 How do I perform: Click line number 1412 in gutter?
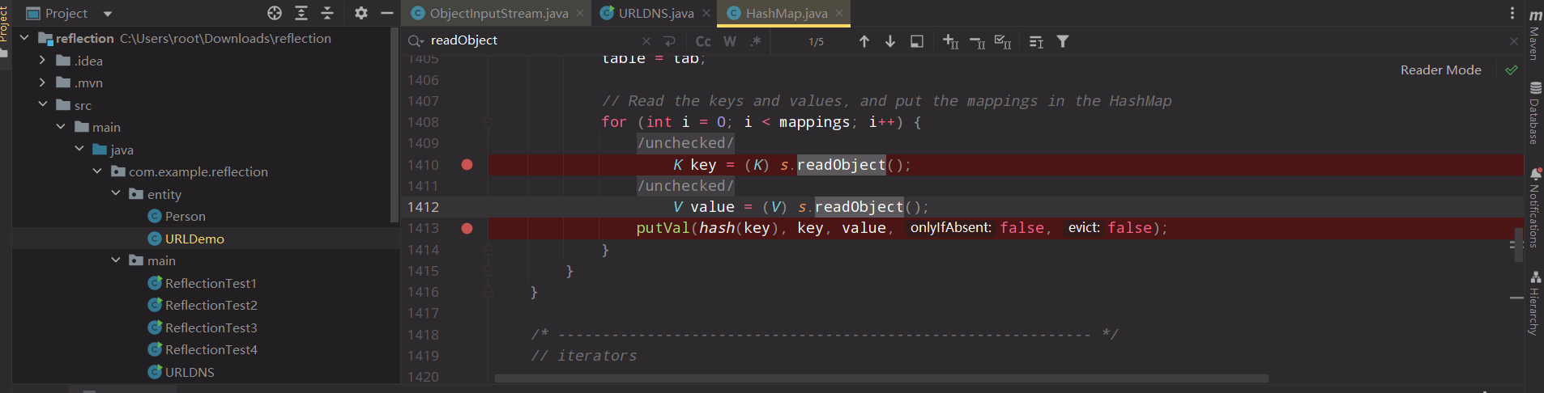(423, 207)
